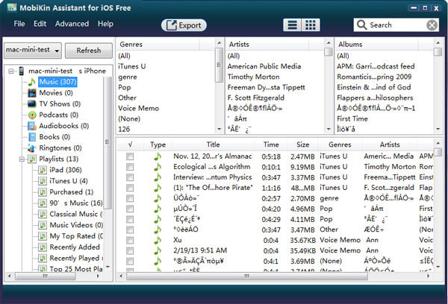Check the Nov. 12 Almanac track checkbox
This screenshot has height=304, width=448.
[130, 156]
